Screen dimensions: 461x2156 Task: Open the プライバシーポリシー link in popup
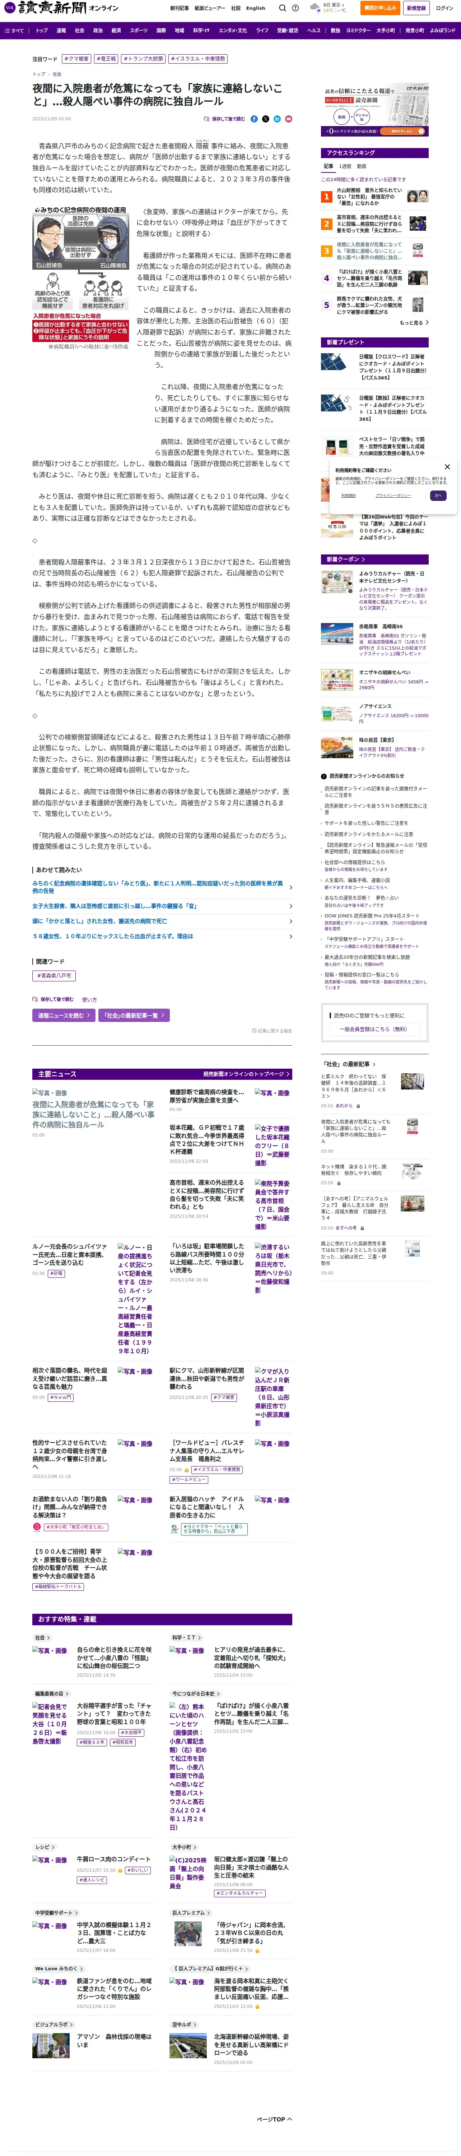(x=393, y=496)
